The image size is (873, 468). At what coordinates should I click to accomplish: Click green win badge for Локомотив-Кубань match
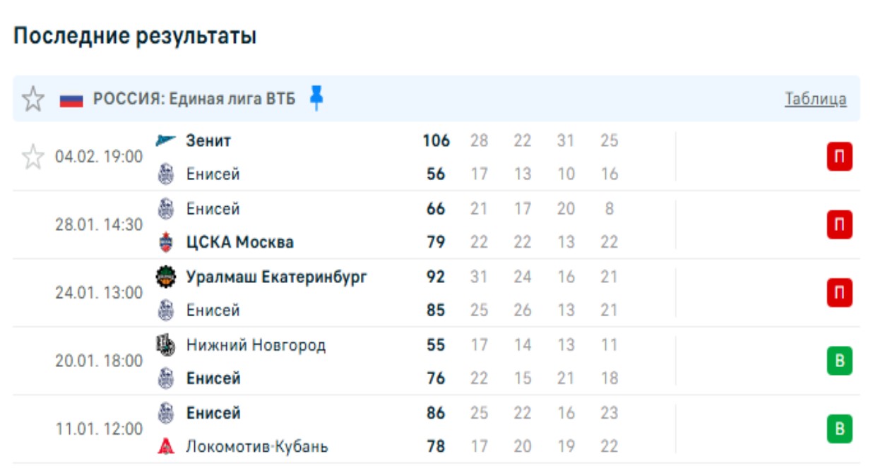pos(839,429)
